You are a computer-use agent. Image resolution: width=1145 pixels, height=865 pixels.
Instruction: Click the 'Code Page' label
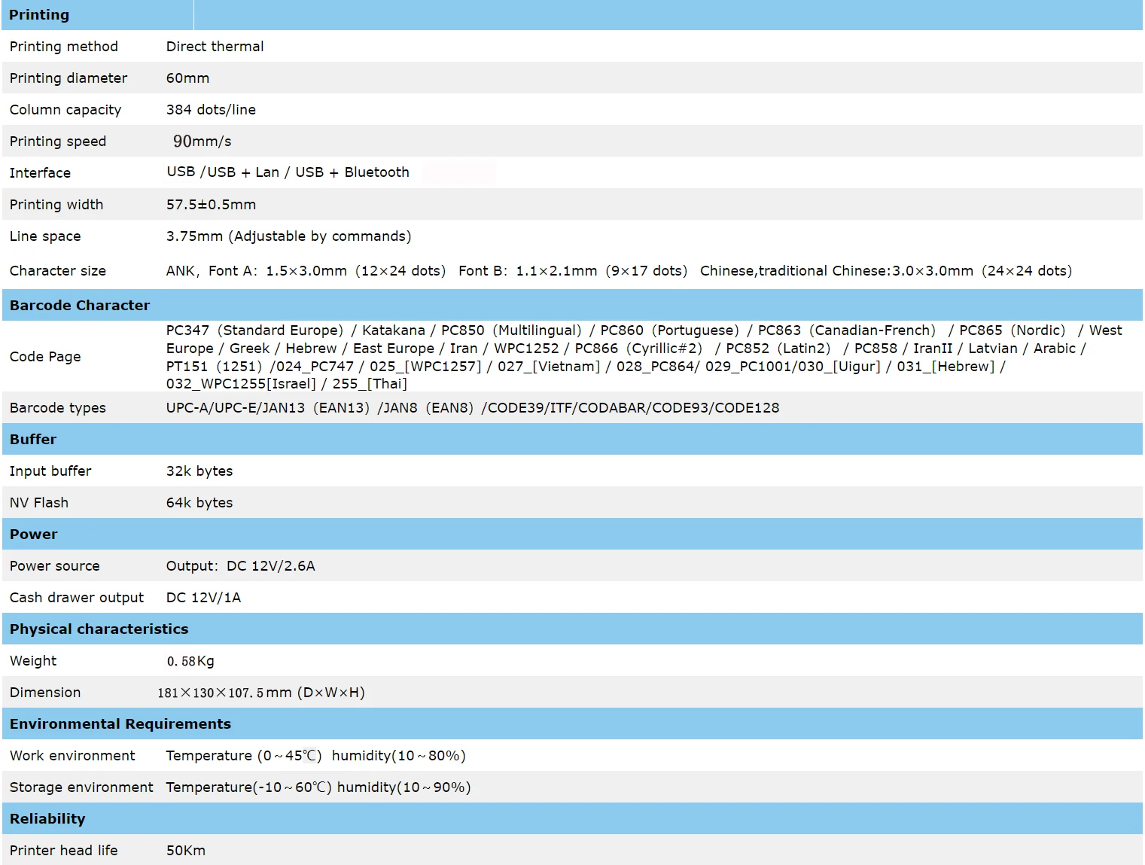(45, 357)
